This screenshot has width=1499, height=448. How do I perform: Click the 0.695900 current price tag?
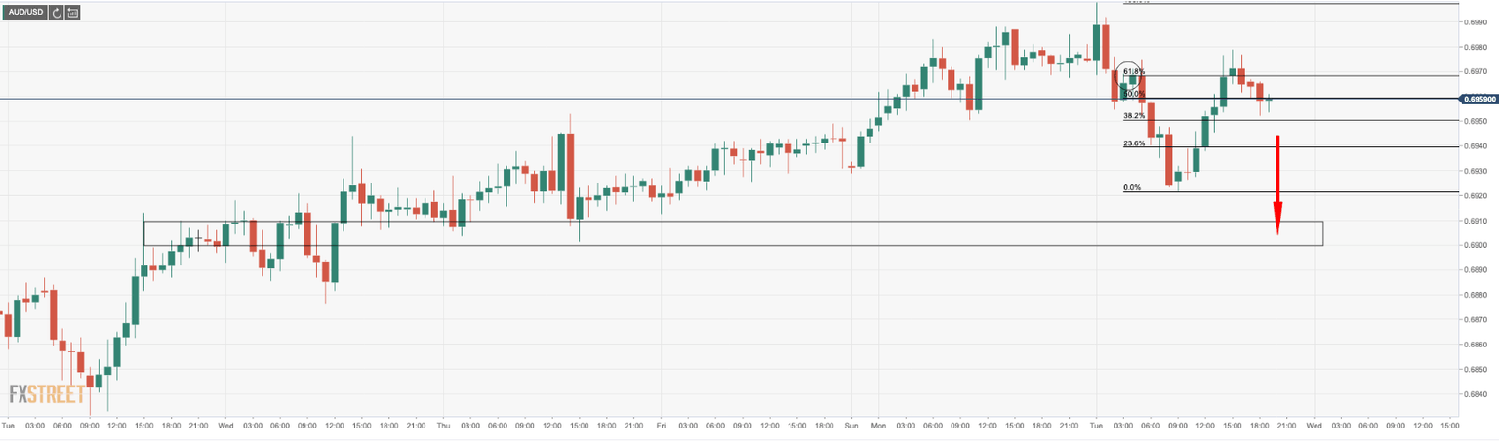point(1477,99)
